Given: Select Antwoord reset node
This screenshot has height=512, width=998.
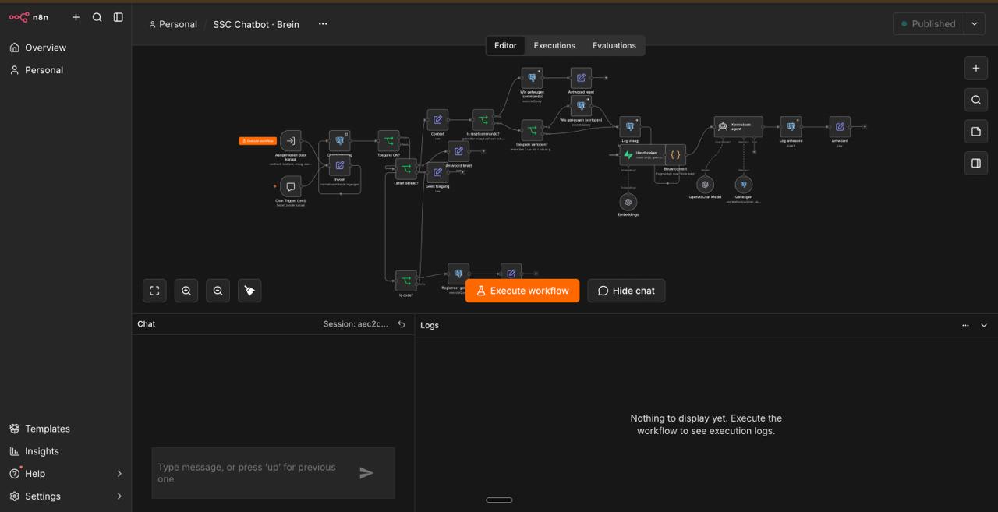Looking at the screenshot, I should click(581, 78).
